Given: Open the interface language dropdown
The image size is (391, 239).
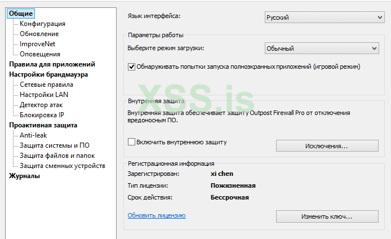Looking at the screenshot, I should click(x=324, y=17).
